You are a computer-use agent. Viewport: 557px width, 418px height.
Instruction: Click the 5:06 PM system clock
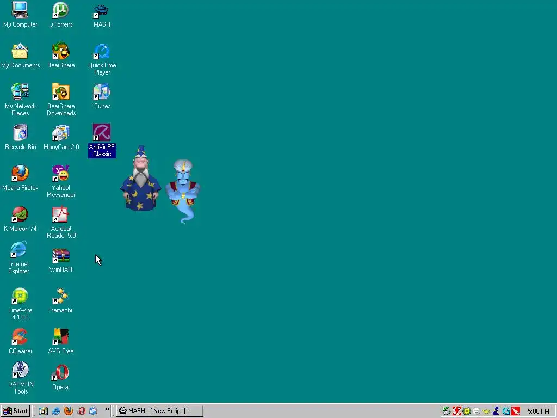click(538, 411)
